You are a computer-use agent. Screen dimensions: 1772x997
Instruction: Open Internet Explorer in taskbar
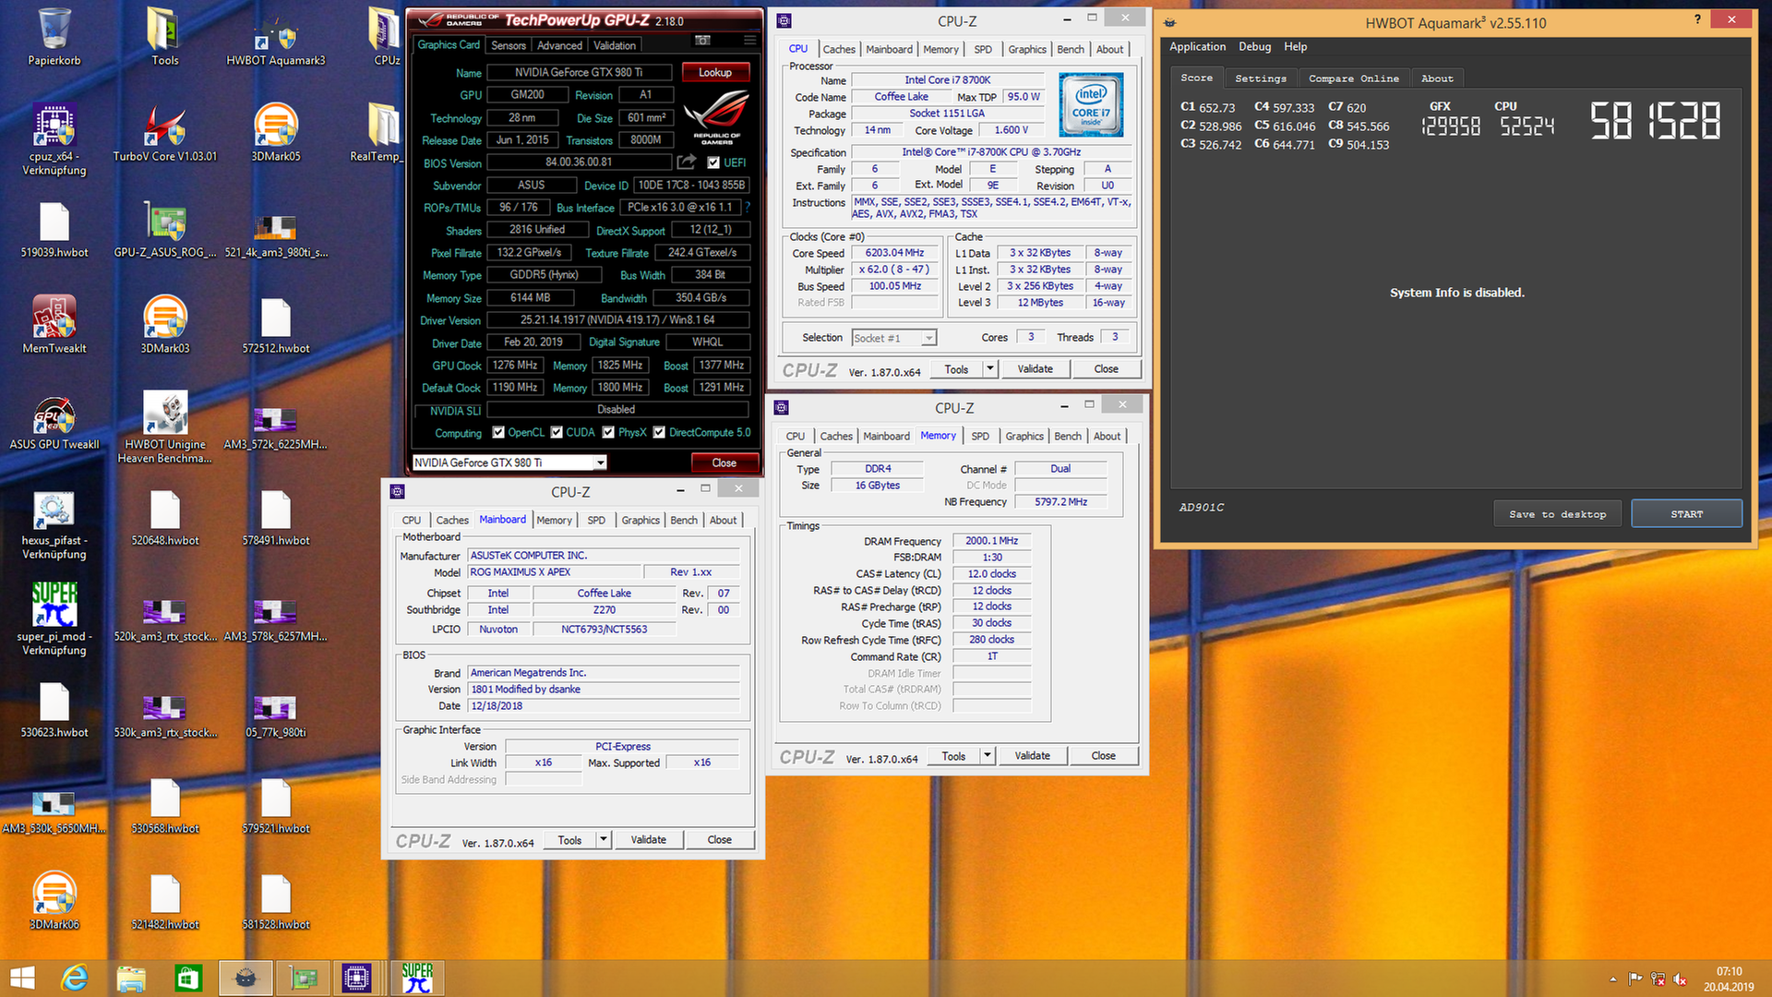(75, 978)
